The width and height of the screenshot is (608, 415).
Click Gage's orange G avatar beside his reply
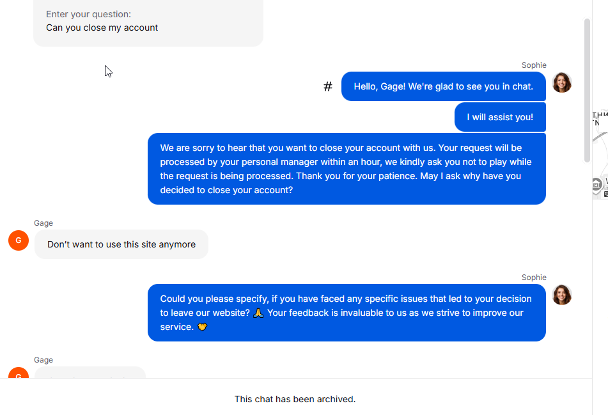[x=19, y=240]
